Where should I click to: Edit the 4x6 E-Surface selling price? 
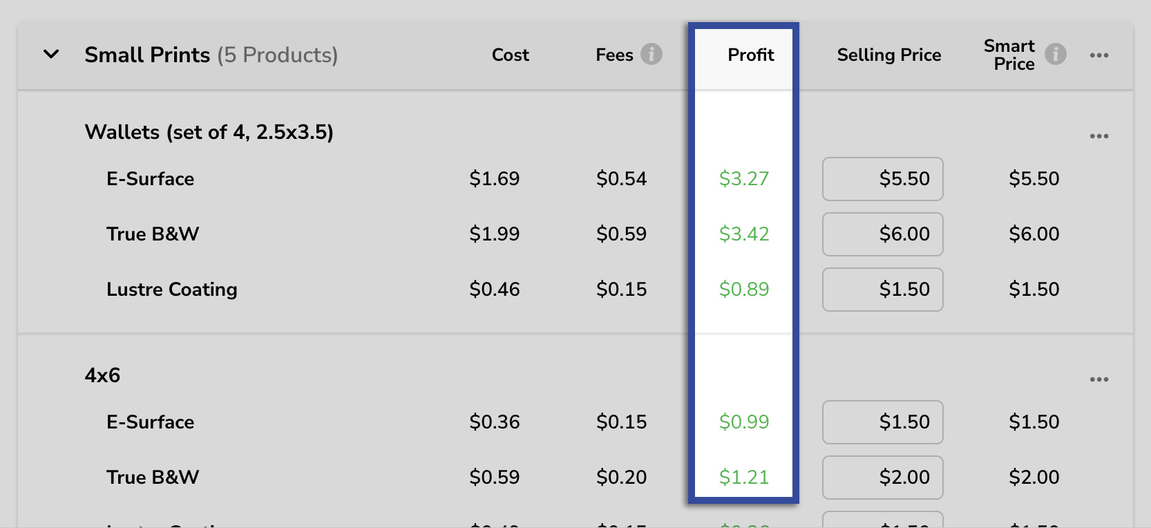882,422
